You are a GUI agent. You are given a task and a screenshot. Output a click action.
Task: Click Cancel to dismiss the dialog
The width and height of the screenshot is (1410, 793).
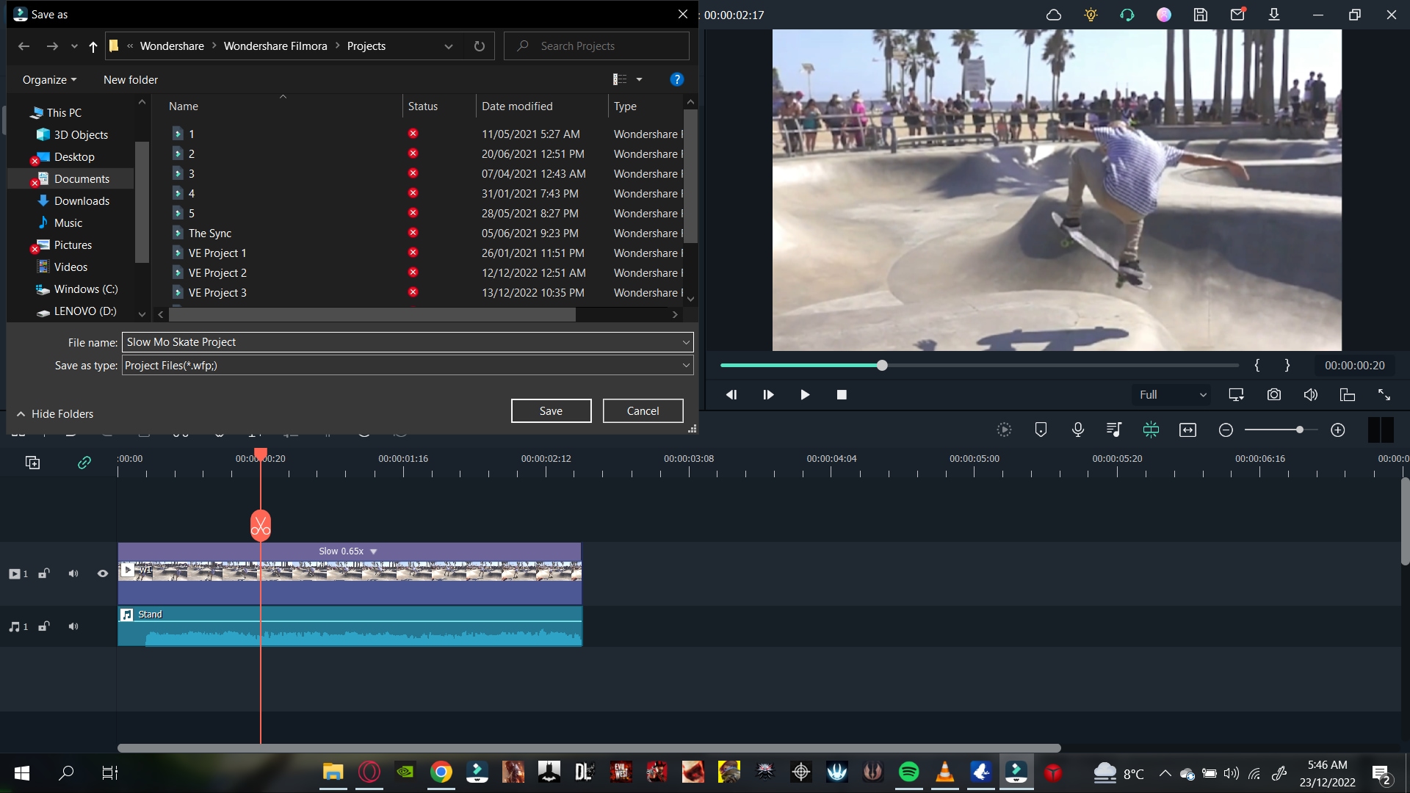click(642, 410)
